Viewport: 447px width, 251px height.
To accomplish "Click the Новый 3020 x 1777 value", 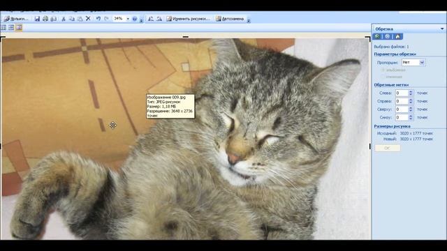I will point(416,139).
